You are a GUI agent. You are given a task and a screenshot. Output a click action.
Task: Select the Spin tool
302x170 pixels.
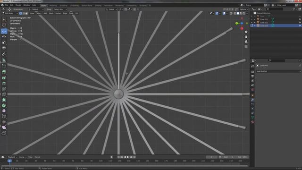(x=4, y=105)
